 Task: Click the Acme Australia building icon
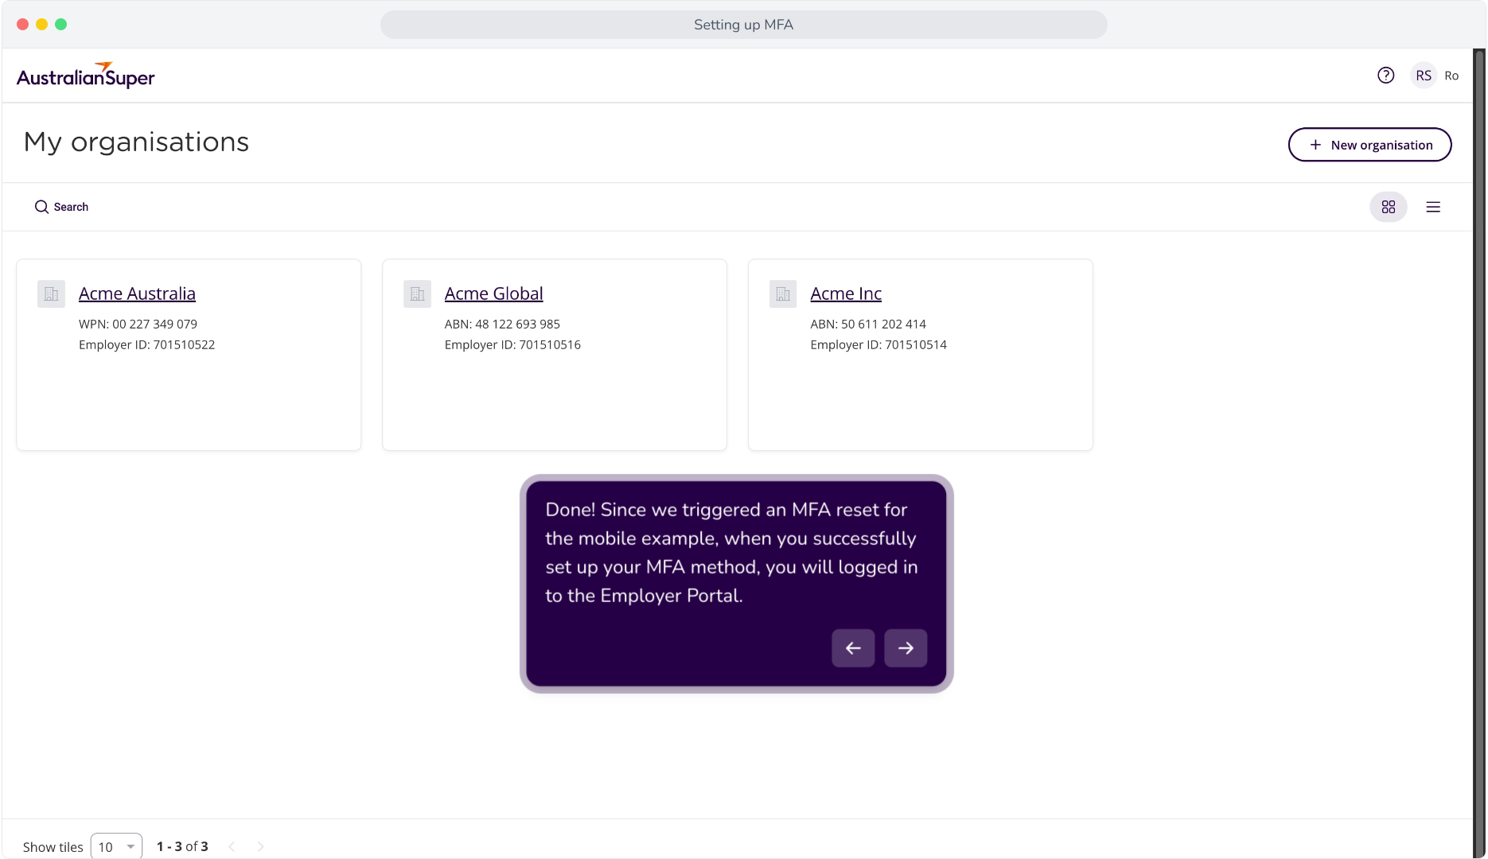click(x=51, y=294)
